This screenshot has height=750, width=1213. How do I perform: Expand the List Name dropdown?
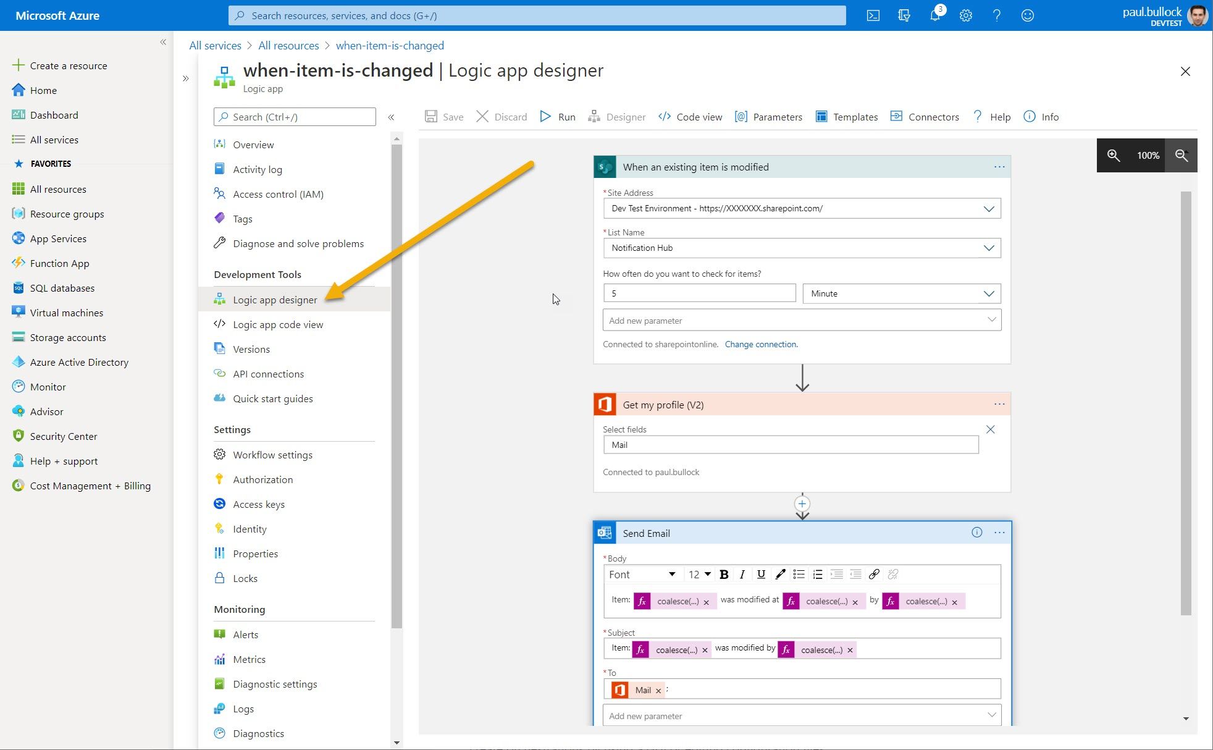coord(988,248)
